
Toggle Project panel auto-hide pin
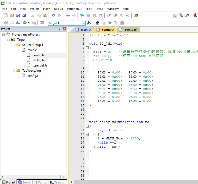click(x=59, y=29)
